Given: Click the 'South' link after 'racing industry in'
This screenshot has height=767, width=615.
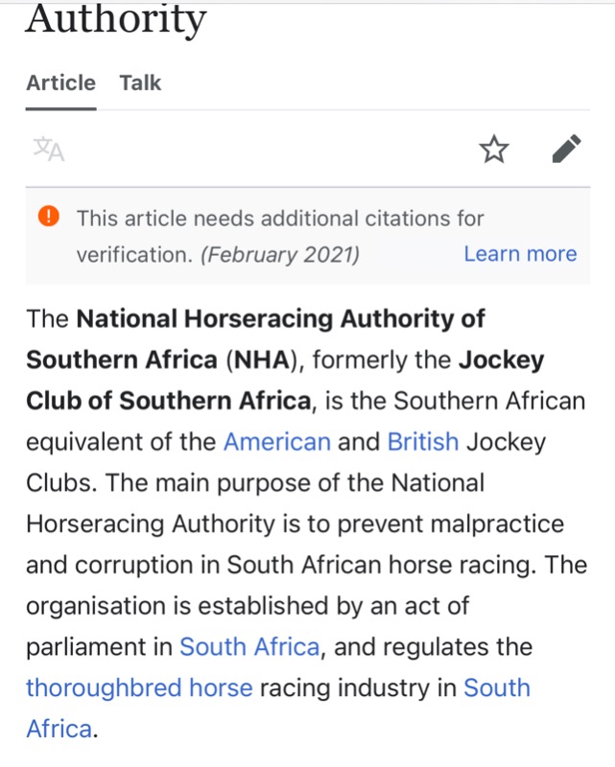Looking at the screenshot, I should point(497,687).
